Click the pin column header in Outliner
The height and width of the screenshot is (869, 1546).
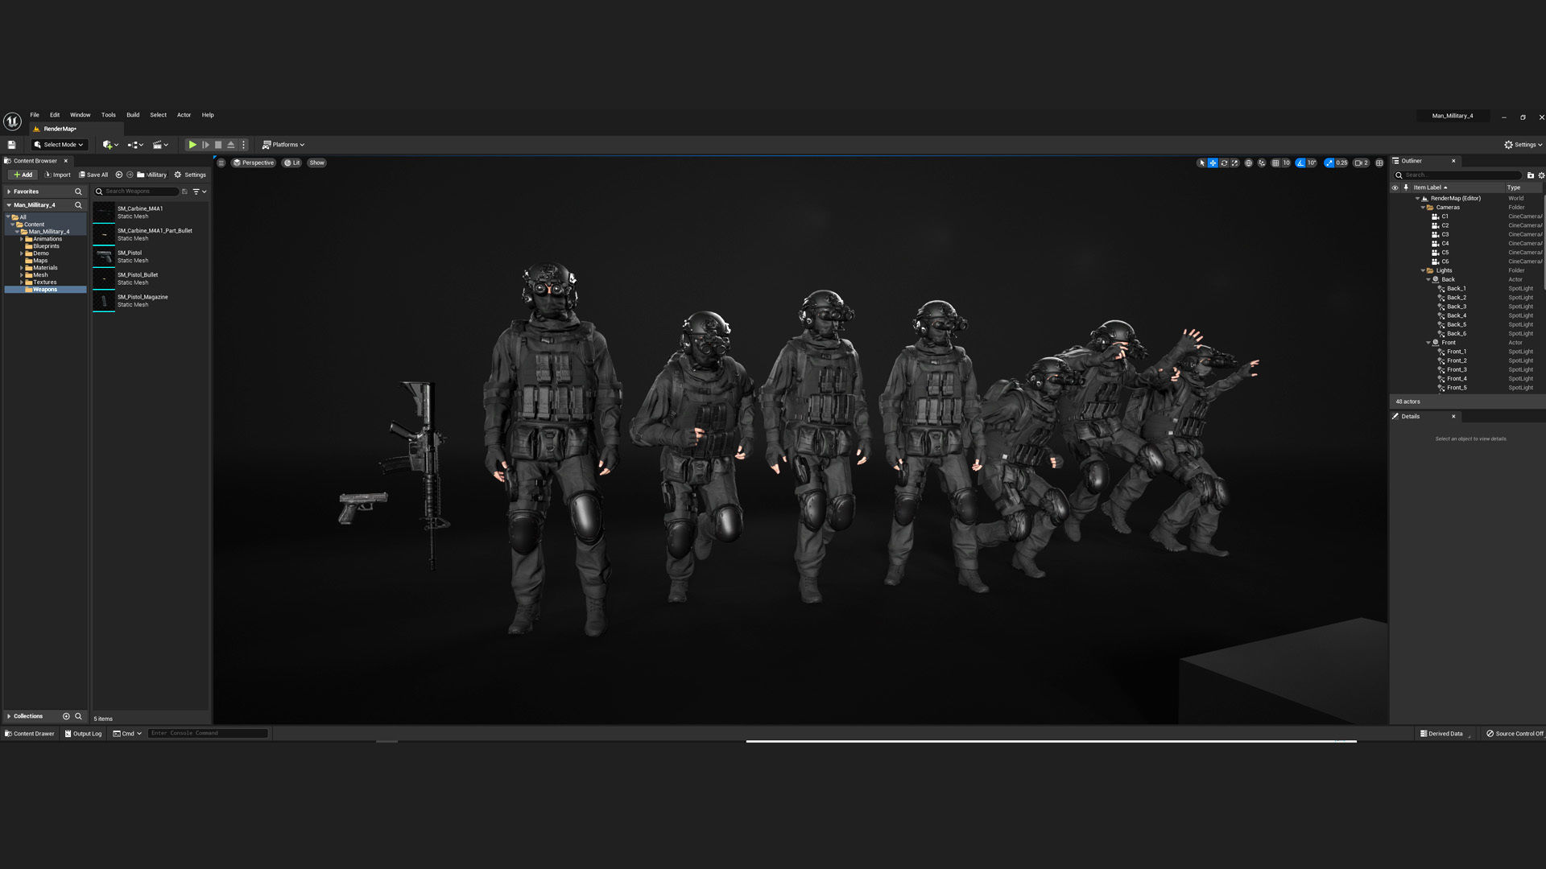pos(1406,187)
